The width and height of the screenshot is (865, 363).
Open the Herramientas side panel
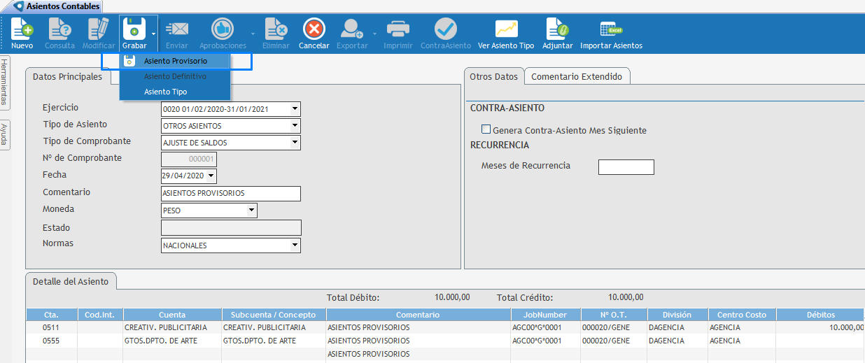coord(5,82)
